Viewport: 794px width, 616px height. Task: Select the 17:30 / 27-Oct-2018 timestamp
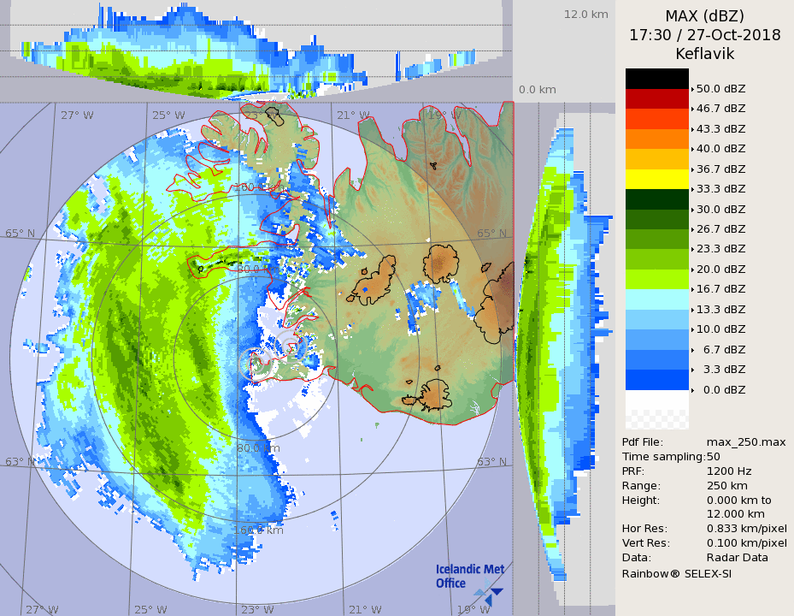coord(704,35)
